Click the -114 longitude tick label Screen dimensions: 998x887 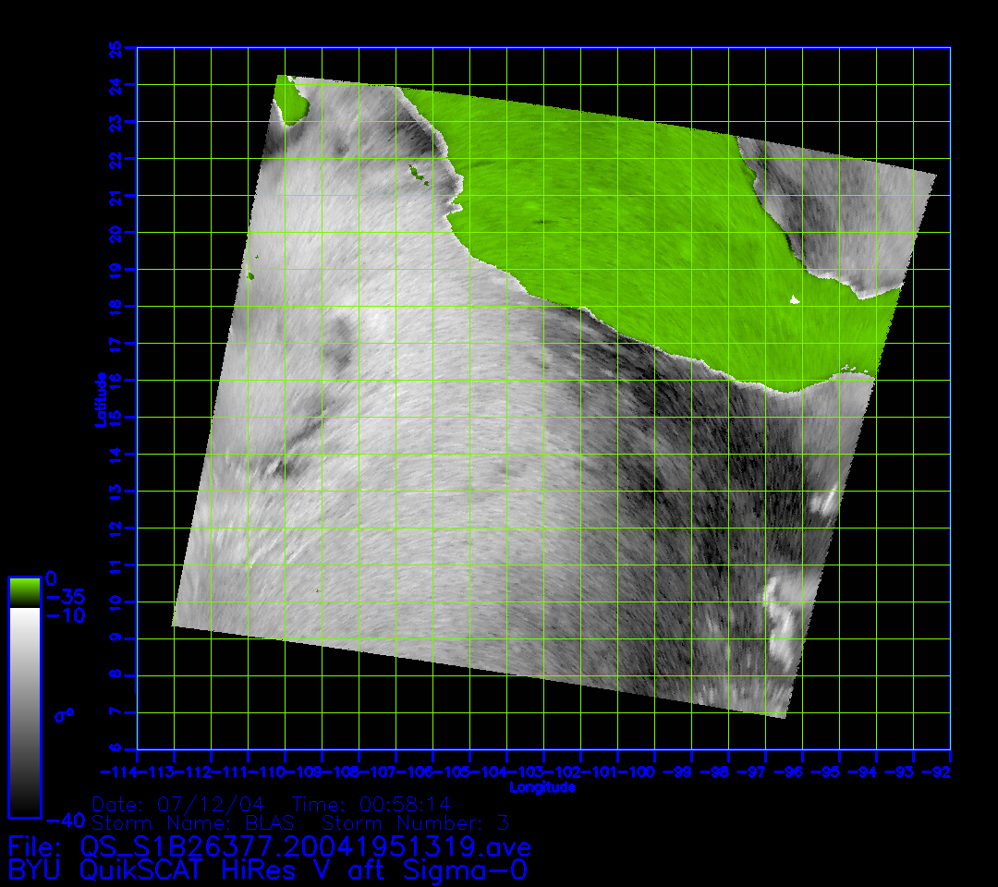(118, 772)
